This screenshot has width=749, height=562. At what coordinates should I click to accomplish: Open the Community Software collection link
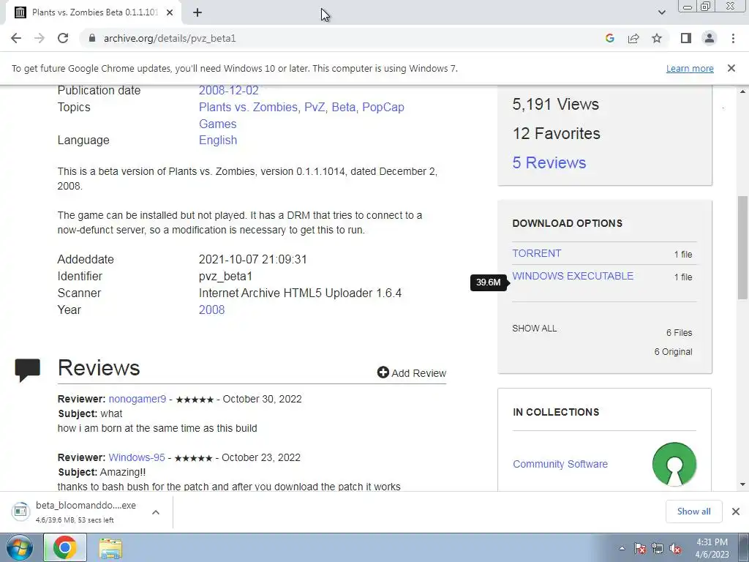pyautogui.click(x=560, y=464)
